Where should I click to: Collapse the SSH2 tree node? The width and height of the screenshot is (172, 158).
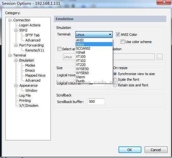16,30
